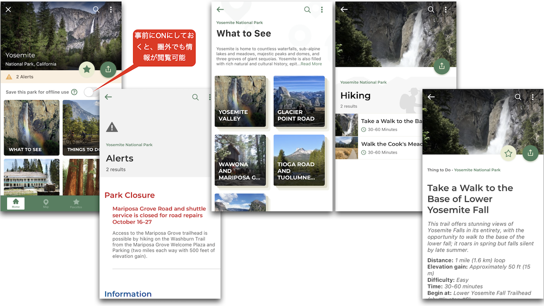Click "2 results" under the Alerts heading
544x306 pixels.
pyautogui.click(x=116, y=170)
